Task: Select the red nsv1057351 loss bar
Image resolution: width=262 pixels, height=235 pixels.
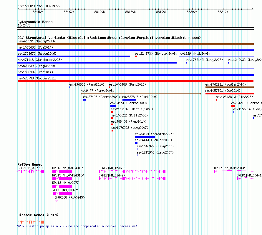Action: (x=230, y=94)
